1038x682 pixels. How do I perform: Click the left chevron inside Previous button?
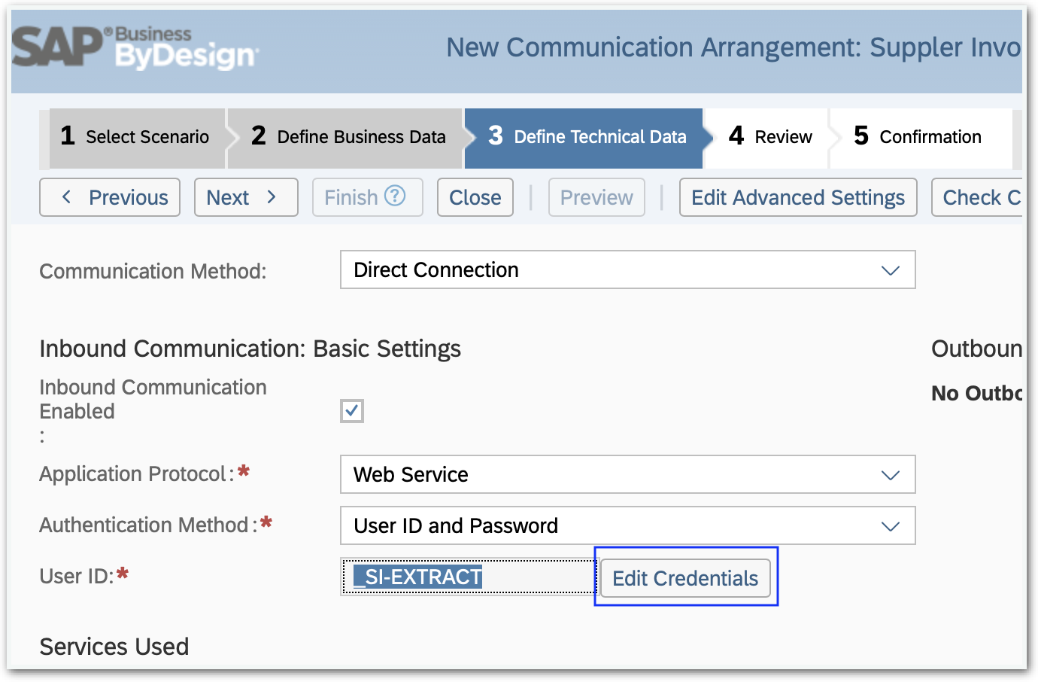(x=68, y=197)
